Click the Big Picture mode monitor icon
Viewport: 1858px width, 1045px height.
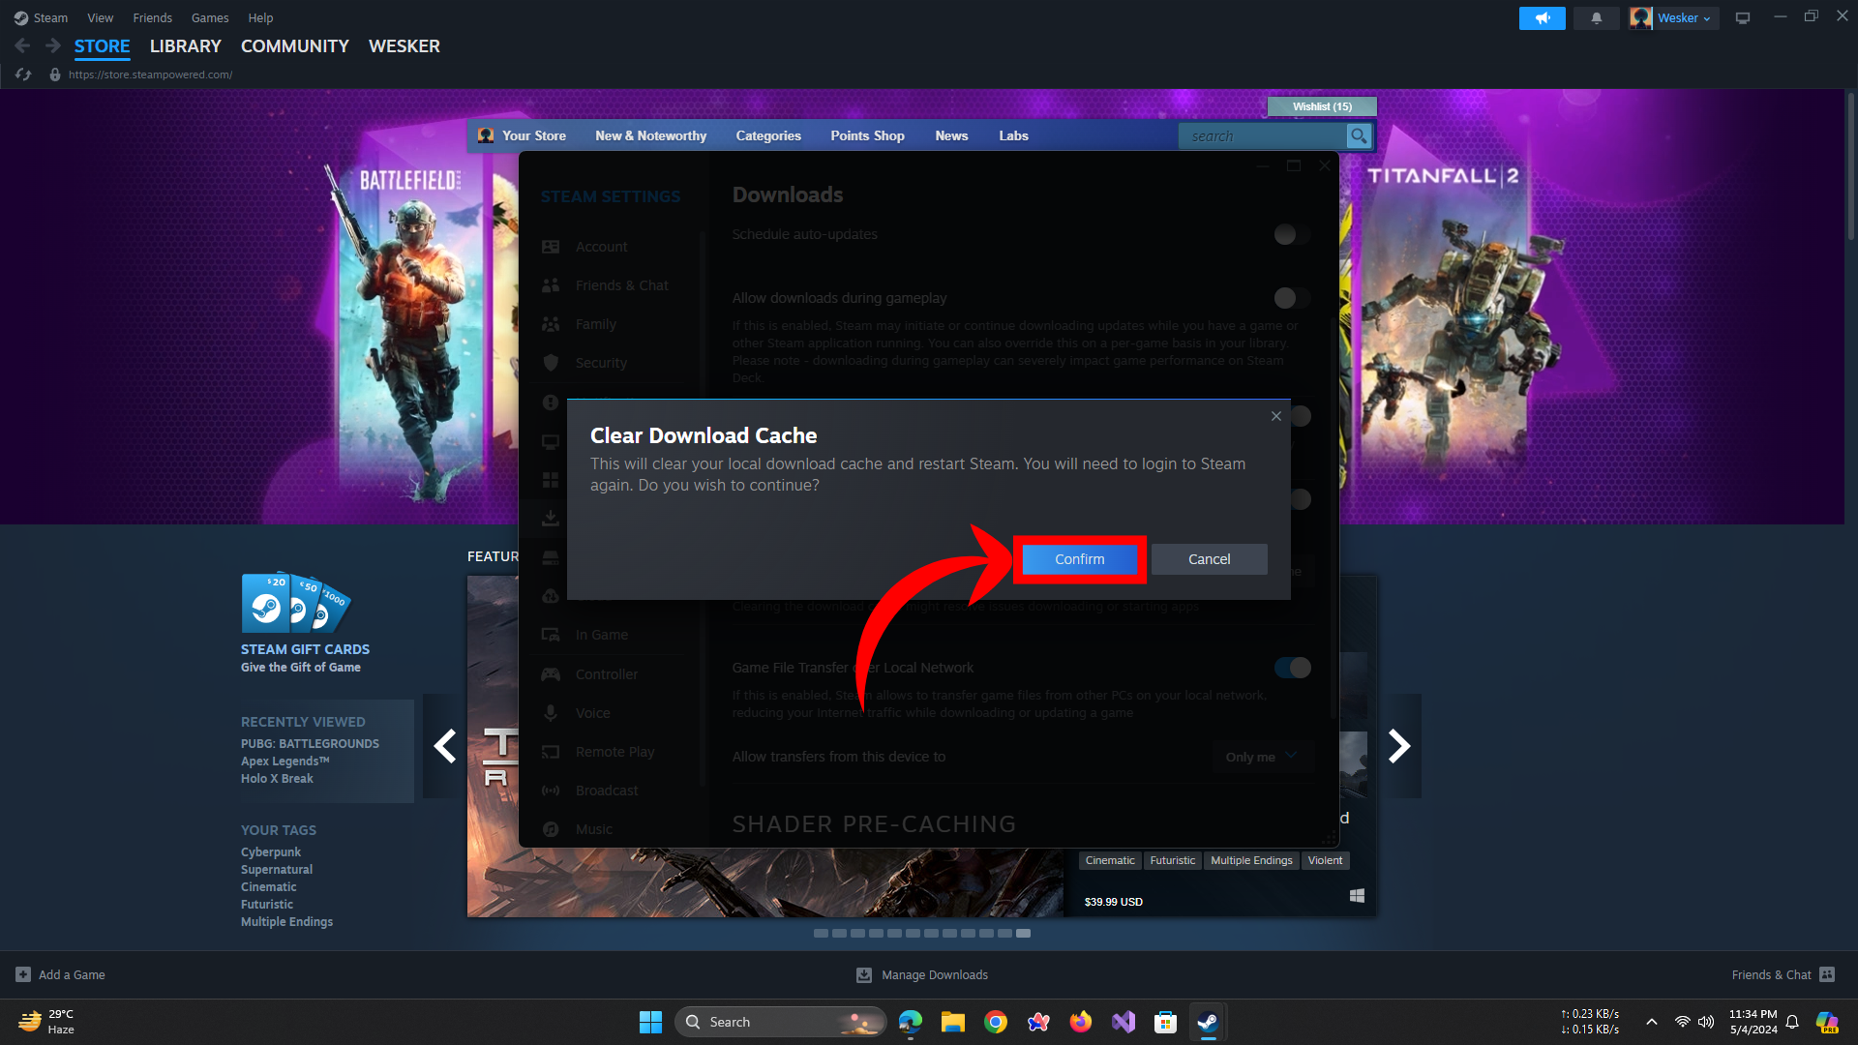[1743, 18]
